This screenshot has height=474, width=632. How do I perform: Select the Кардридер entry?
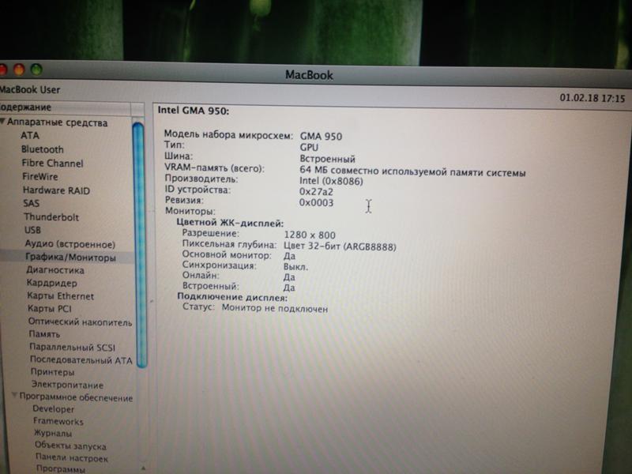pos(51,283)
